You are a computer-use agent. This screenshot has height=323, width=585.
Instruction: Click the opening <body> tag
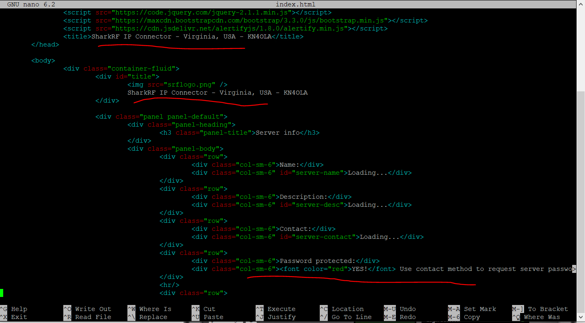click(x=43, y=61)
